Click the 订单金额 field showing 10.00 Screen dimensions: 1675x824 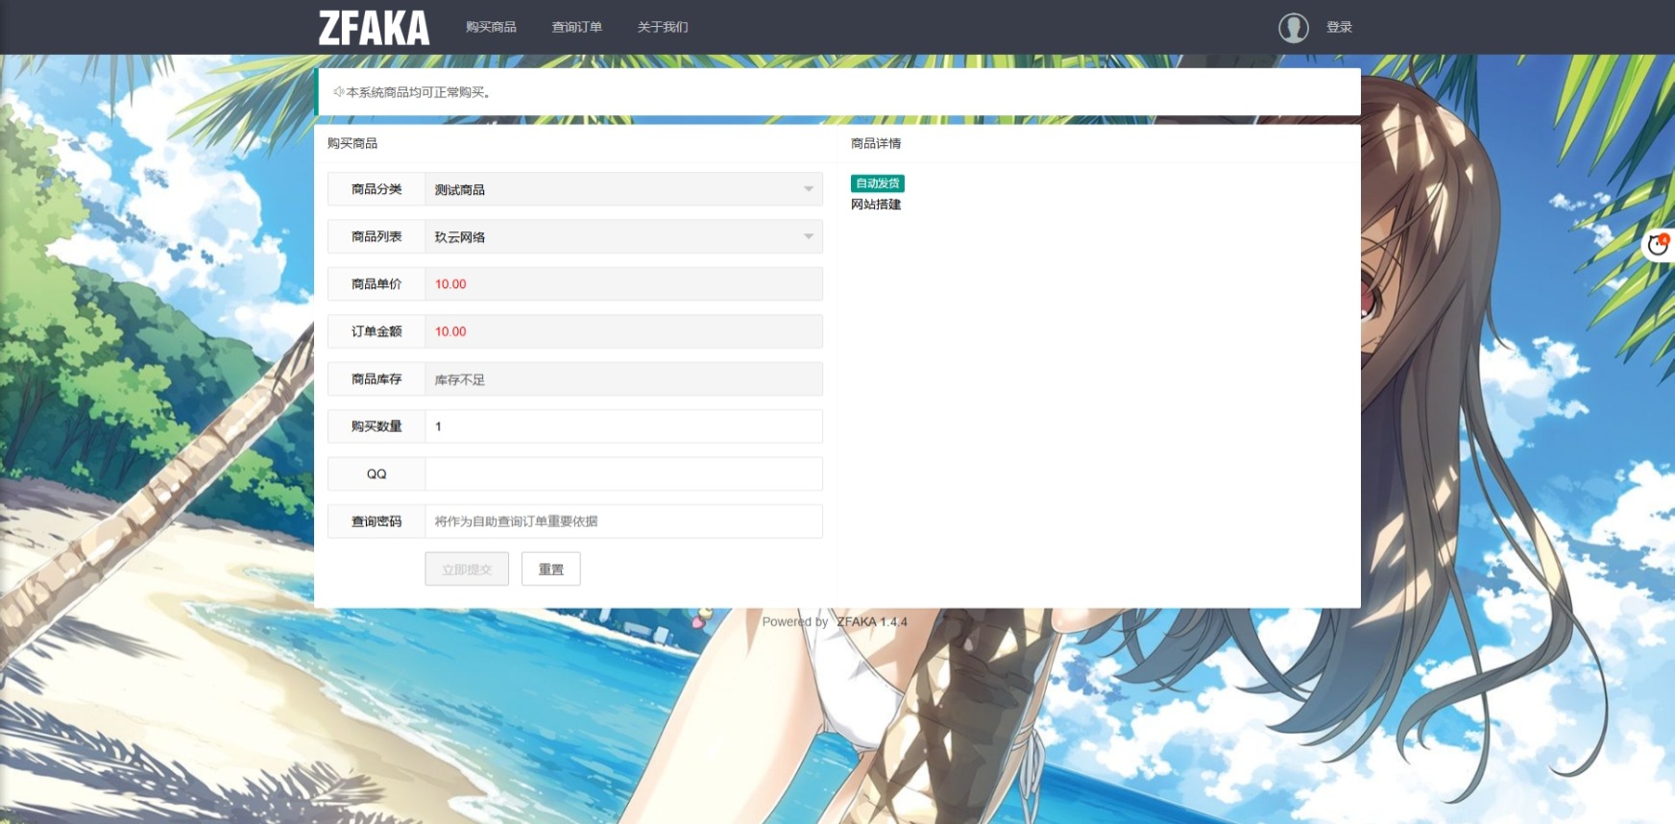pos(623,331)
